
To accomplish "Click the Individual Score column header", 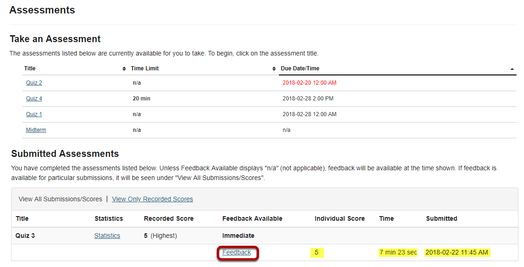I will pyautogui.click(x=340, y=218).
